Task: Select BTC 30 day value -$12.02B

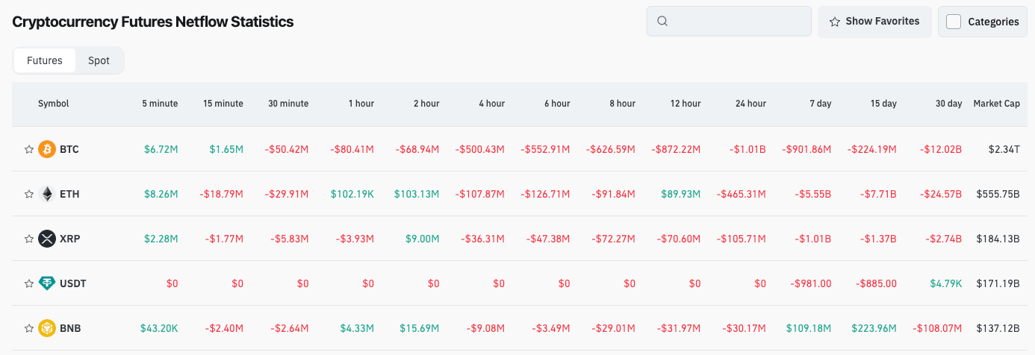Action: tap(941, 149)
